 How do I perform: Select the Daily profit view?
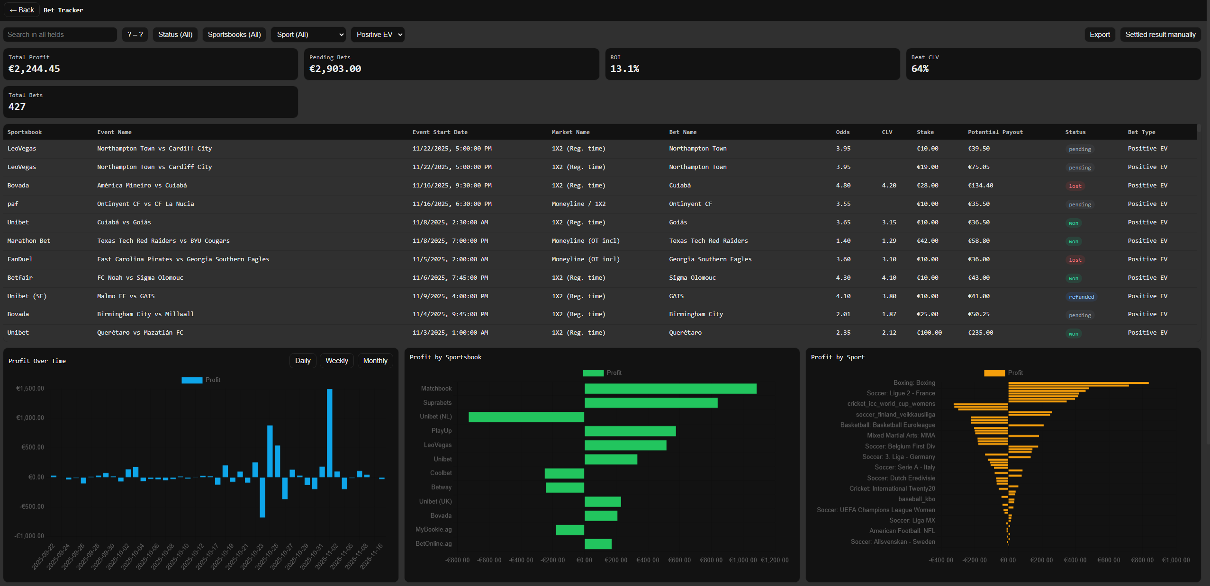(302, 360)
